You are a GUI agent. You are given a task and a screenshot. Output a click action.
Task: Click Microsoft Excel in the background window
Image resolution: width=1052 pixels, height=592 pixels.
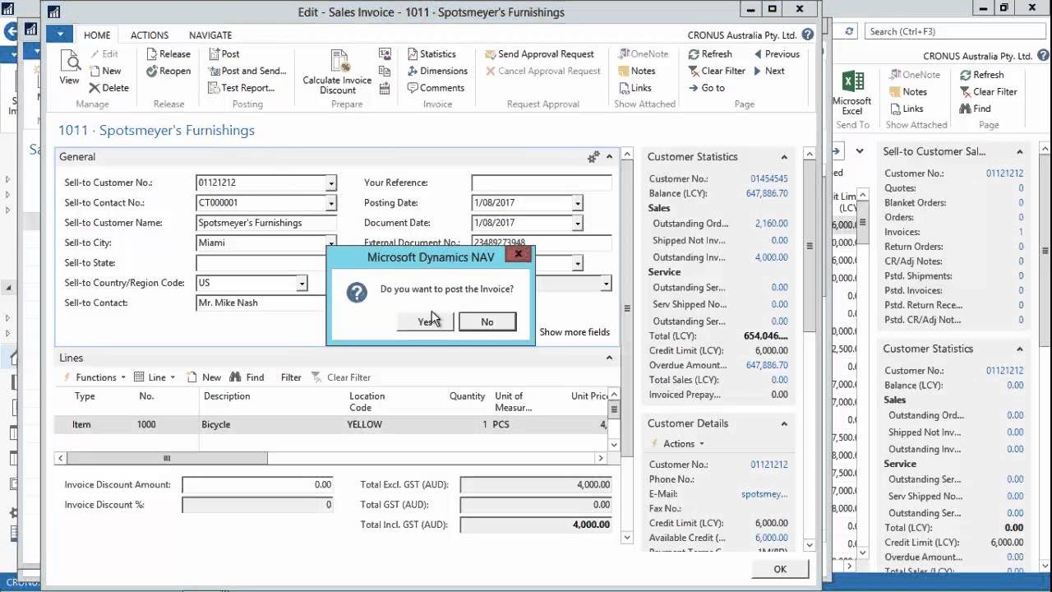tap(852, 93)
